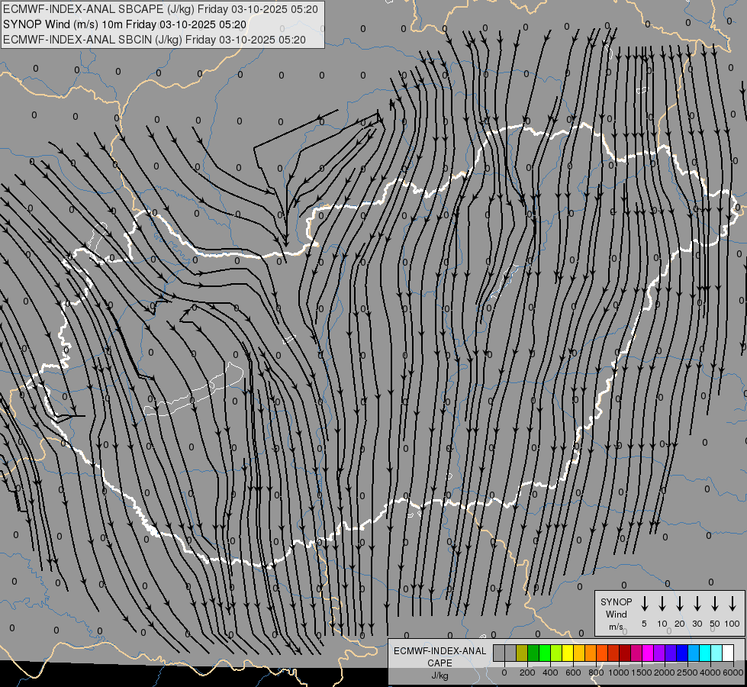Screen dimensions: 747x687
Task: Click the 'm/s' unit in wind legend
Action: (616, 627)
